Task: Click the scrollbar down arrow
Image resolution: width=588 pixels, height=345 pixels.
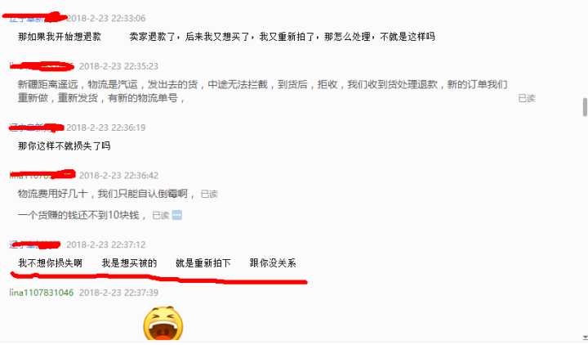Action: click(584, 338)
